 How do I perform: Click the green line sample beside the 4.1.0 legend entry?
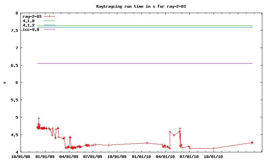[x=49, y=21]
